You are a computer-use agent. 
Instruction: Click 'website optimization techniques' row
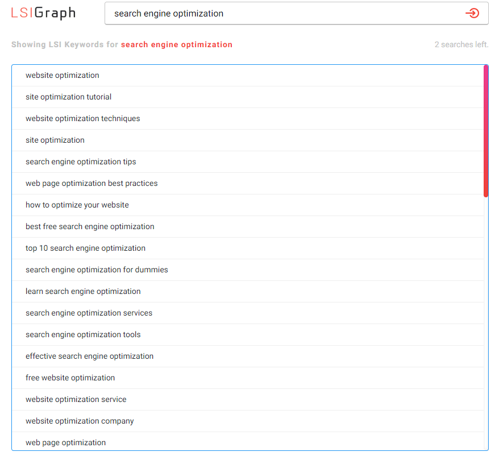pos(248,119)
